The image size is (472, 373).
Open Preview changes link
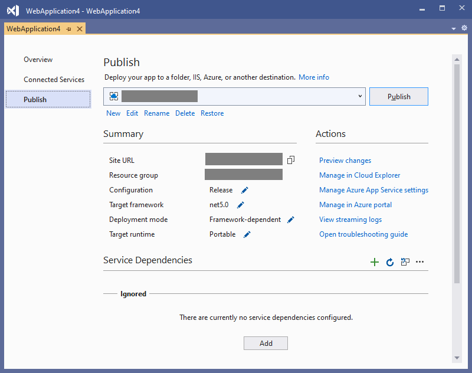point(345,161)
